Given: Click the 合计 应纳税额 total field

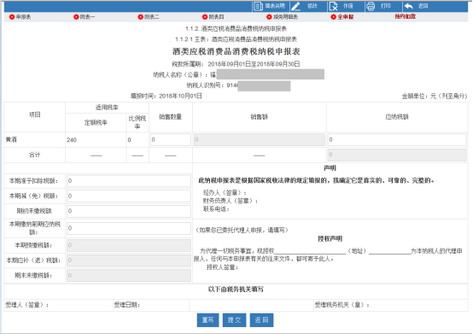Looking at the screenshot, I should [x=397, y=155].
